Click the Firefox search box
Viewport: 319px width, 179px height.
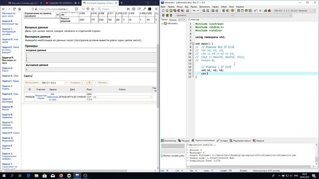click(107, 9)
